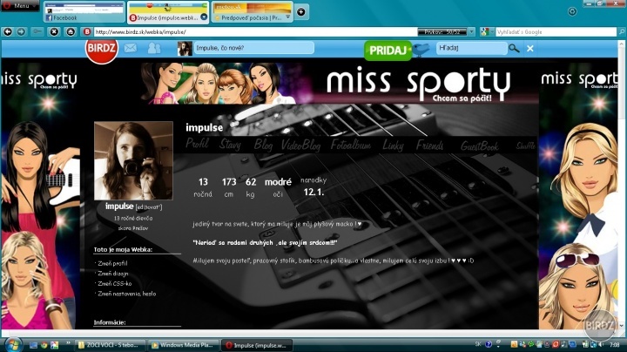This screenshot has width=627, height=352.
Task: Click the Birdz search magnifier icon
Action: click(514, 49)
